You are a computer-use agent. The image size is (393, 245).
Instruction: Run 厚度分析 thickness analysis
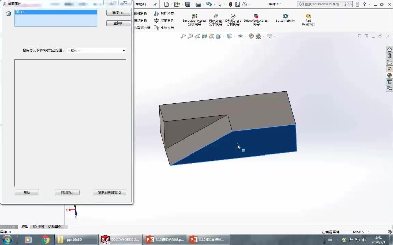click(x=167, y=20)
